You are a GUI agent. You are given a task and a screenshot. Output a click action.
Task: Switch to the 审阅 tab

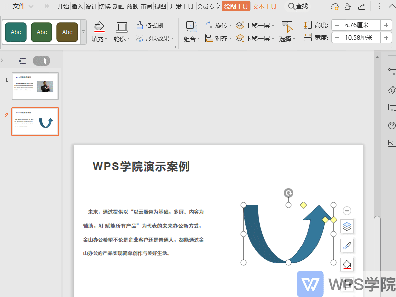coord(147,6)
